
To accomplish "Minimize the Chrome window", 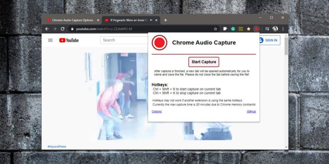I will click(x=260, y=18).
